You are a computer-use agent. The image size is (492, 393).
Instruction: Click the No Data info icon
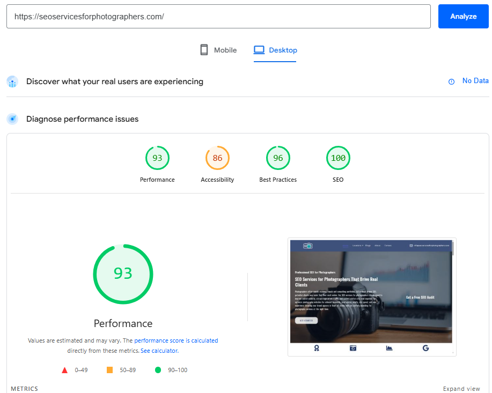tap(451, 81)
